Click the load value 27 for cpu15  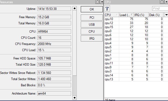coord(132,27)
